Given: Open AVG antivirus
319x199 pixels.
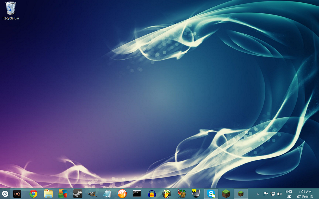Looking at the screenshot, I should click(63, 194).
